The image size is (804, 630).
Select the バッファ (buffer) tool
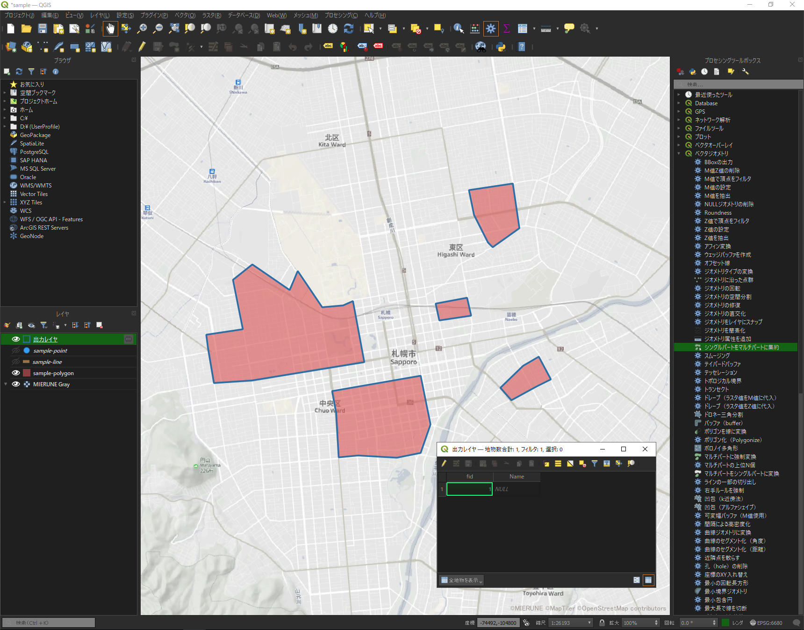723,423
